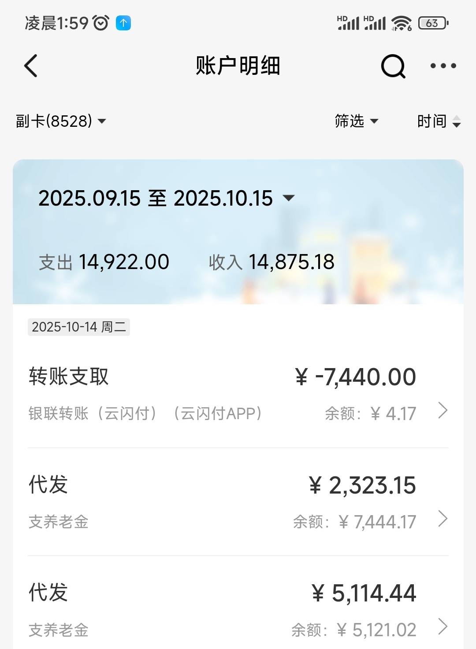Tap the 收入 14,875.18 total
This screenshot has height=649, width=476.
point(271,262)
